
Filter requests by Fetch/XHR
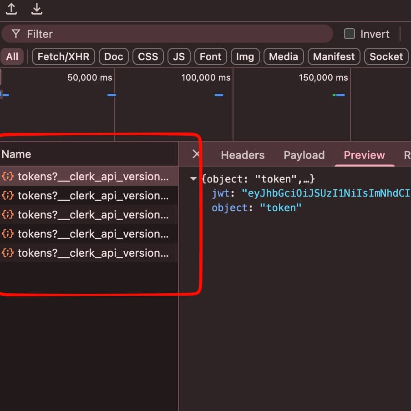[63, 56]
